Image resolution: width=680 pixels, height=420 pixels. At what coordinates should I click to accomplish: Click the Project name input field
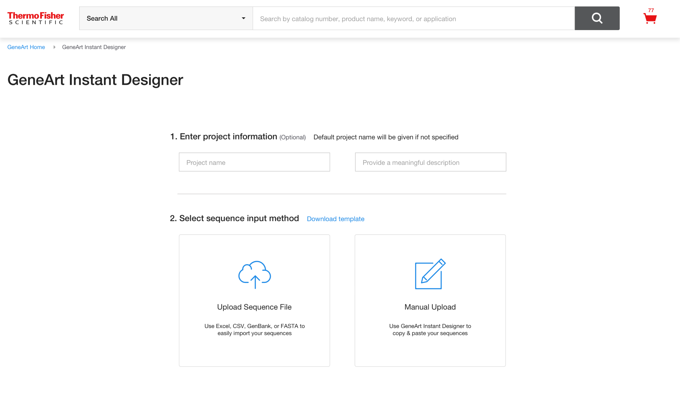[x=254, y=162]
